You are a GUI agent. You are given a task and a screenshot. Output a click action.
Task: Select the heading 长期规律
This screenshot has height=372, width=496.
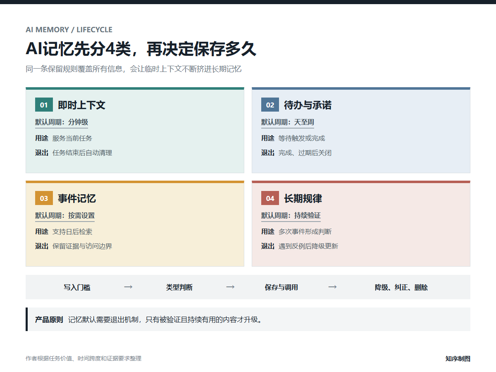tap(303, 198)
